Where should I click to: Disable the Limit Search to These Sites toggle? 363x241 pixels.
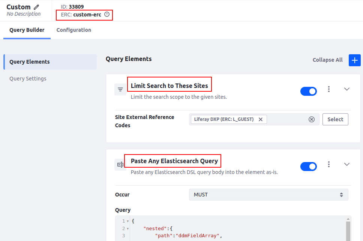pos(308,91)
